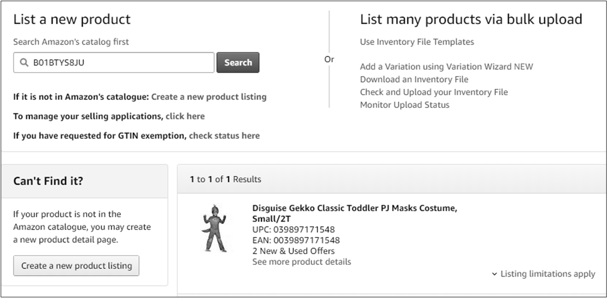Viewport: 607px width, 298px height.
Task: Click the UPC 039897171548 line
Action: pos(293,230)
